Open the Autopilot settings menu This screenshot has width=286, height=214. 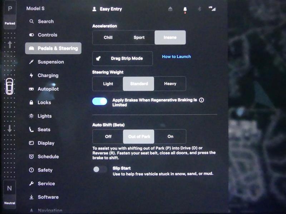[48, 89]
